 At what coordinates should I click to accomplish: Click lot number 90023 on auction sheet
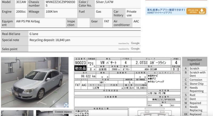pos(80,63)
